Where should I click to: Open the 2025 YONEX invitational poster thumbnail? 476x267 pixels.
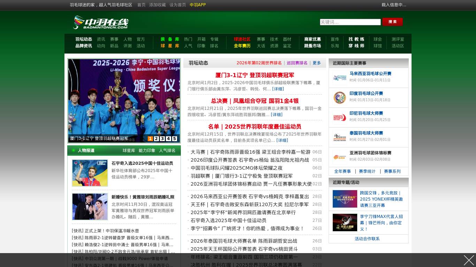coord(345,199)
